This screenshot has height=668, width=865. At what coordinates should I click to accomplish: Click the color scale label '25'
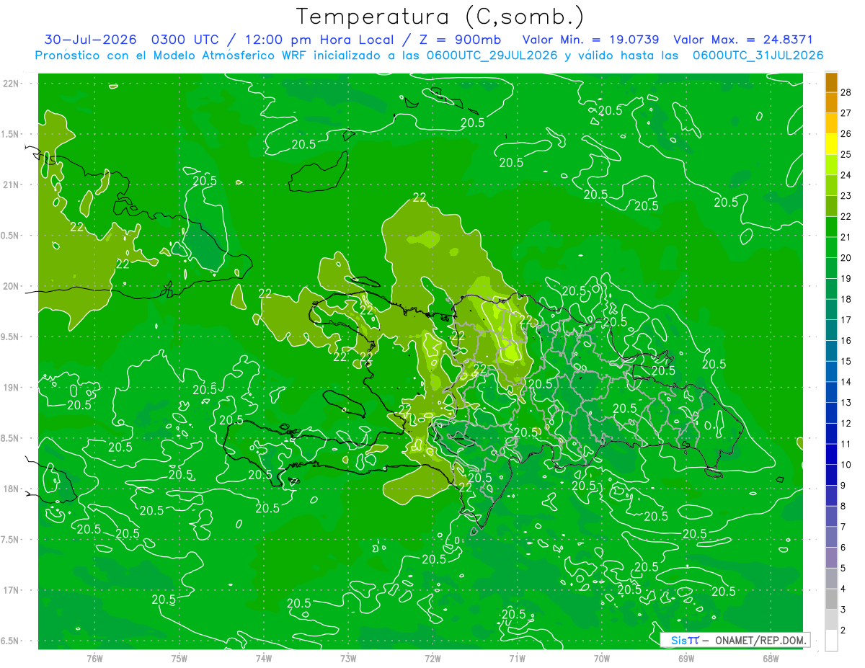(x=846, y=154)
